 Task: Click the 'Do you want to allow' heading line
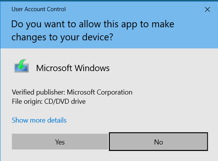click(x=93, y=24)
